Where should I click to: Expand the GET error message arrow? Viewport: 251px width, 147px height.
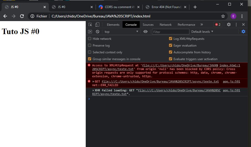click(x=93, y=81)
